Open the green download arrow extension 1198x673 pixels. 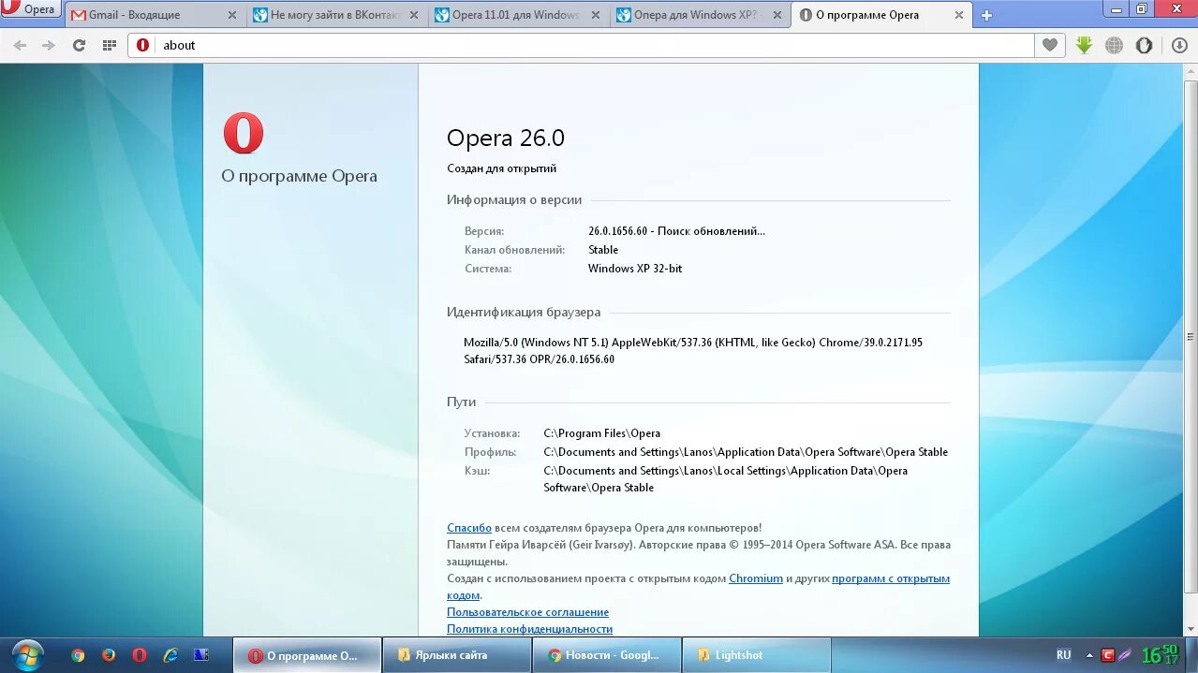coord(1084,45)
